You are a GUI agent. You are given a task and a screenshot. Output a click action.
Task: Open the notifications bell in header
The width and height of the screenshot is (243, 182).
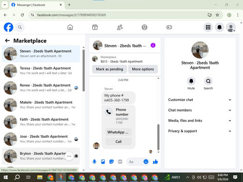[220, 27]
